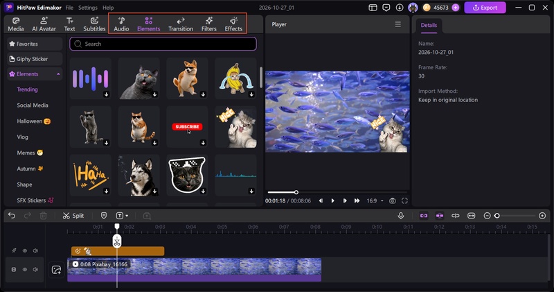
Task: Select the Trending category
Action: [x=27, y=89]
